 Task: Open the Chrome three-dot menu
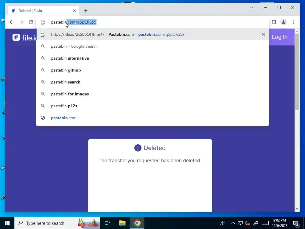pyautogui.click(x=293, y=22)
